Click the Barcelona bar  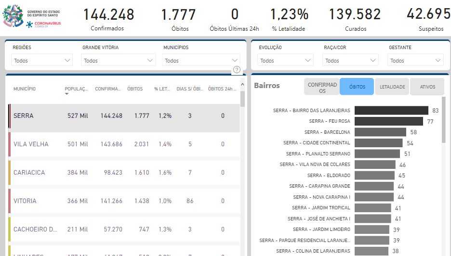click(x=380, y=132)
